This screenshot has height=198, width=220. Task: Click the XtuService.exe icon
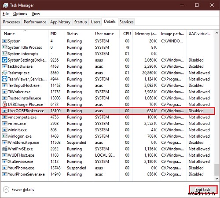[4, 161]
